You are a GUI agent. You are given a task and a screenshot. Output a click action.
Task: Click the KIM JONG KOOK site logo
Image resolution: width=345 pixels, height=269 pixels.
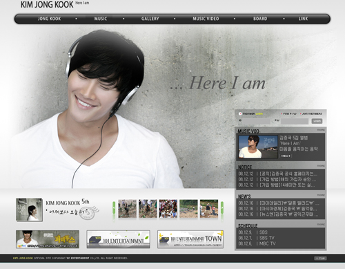(47, 5)
